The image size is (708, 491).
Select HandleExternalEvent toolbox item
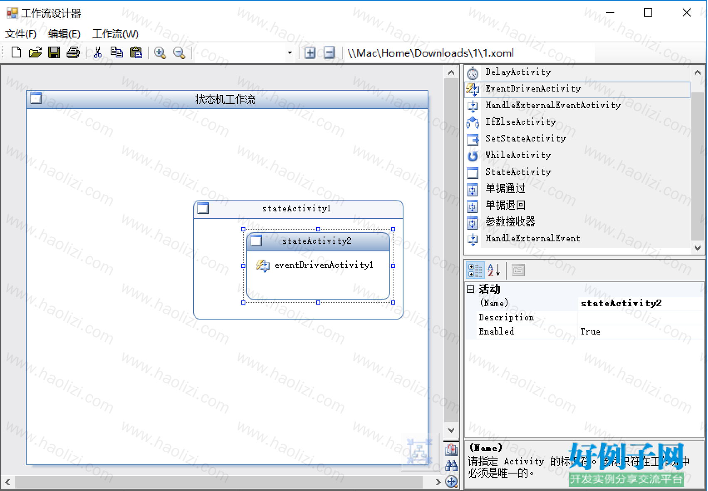click(x=577, y=238)
